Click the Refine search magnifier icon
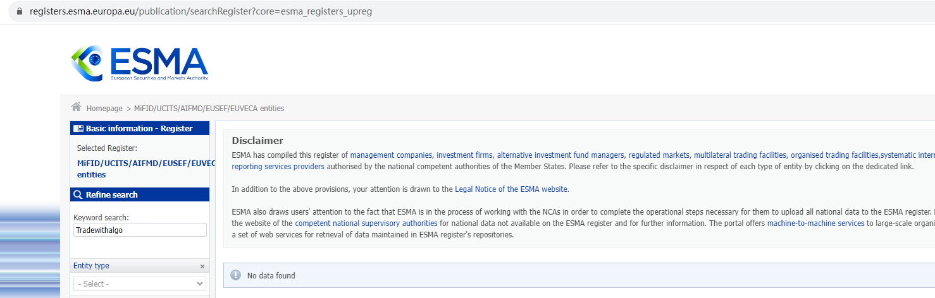Screen dimensions: 935x298 pos(78,194)
